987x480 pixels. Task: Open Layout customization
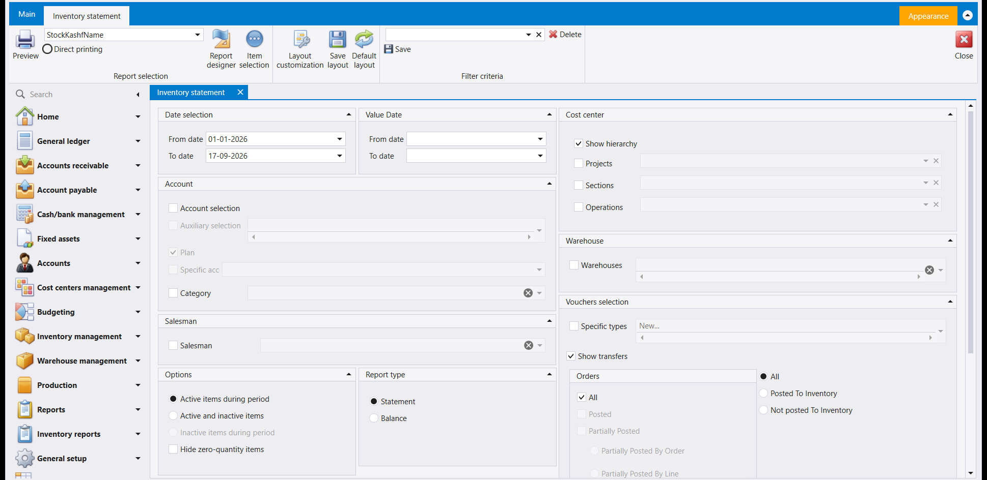coord(300,49)
